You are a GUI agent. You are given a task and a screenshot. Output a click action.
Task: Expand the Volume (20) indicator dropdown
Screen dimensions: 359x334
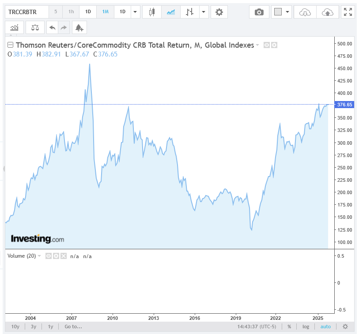click(x=39, y=256)
